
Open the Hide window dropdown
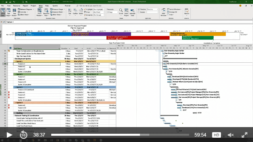(x=171, y=15)
